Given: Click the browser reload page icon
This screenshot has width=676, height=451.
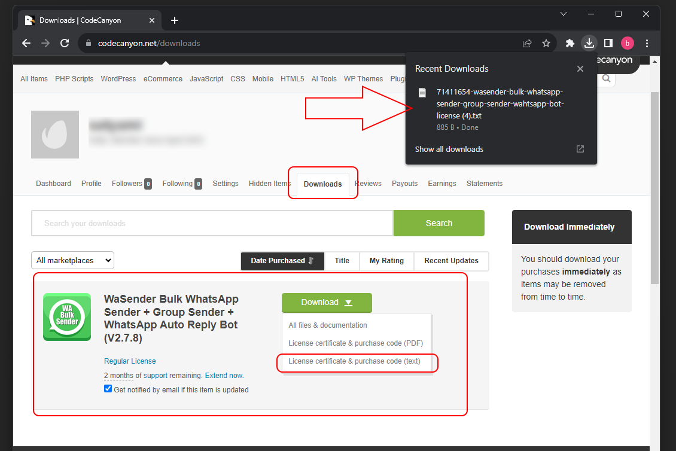Looking at the screenshot, I should (65, 43).
